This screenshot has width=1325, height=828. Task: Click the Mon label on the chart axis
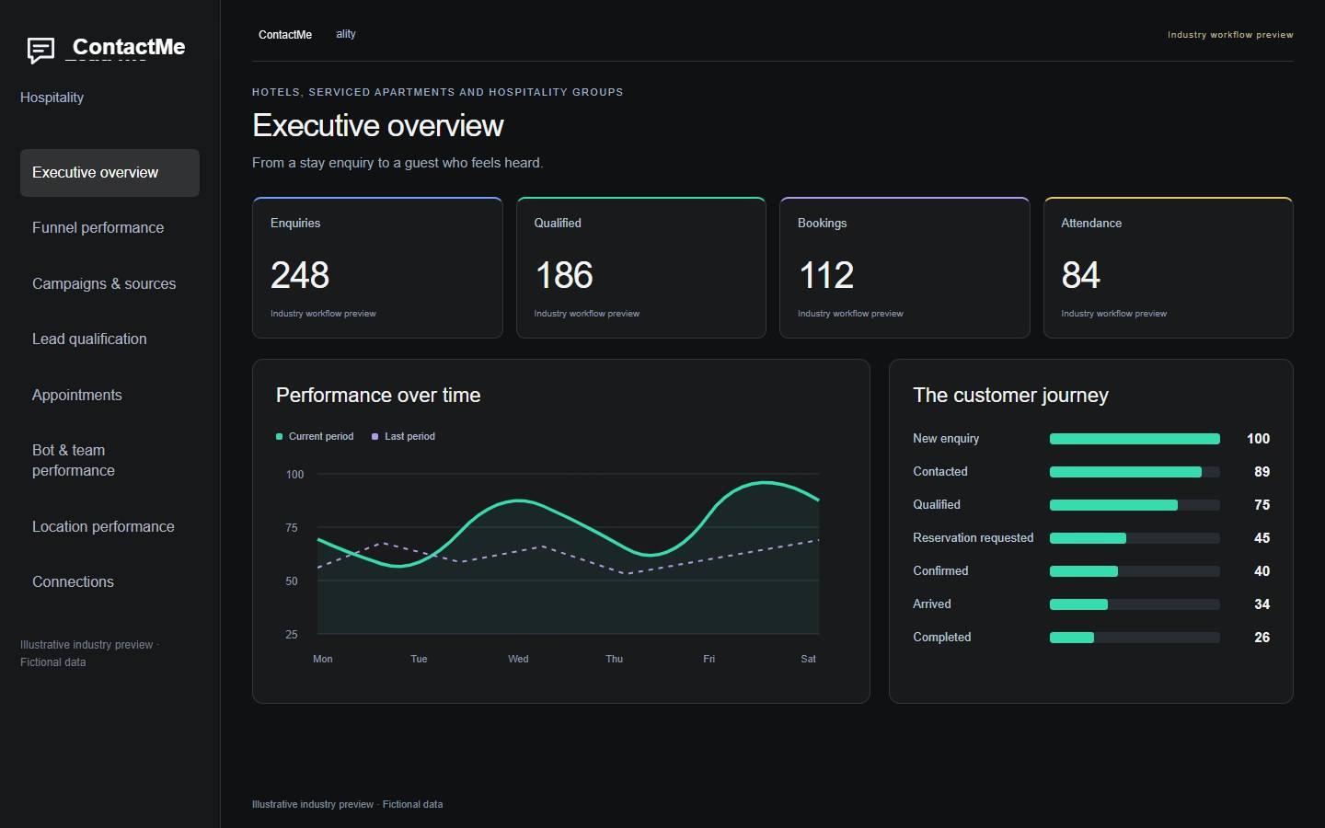tap(323, 660)
